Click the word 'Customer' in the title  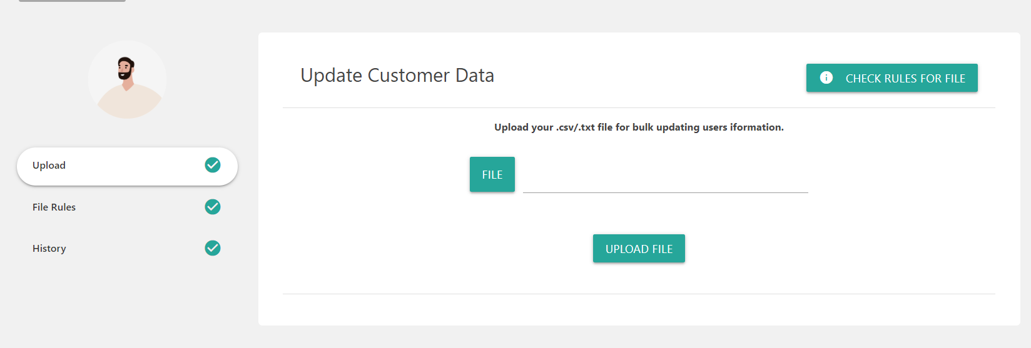point(409,76)
